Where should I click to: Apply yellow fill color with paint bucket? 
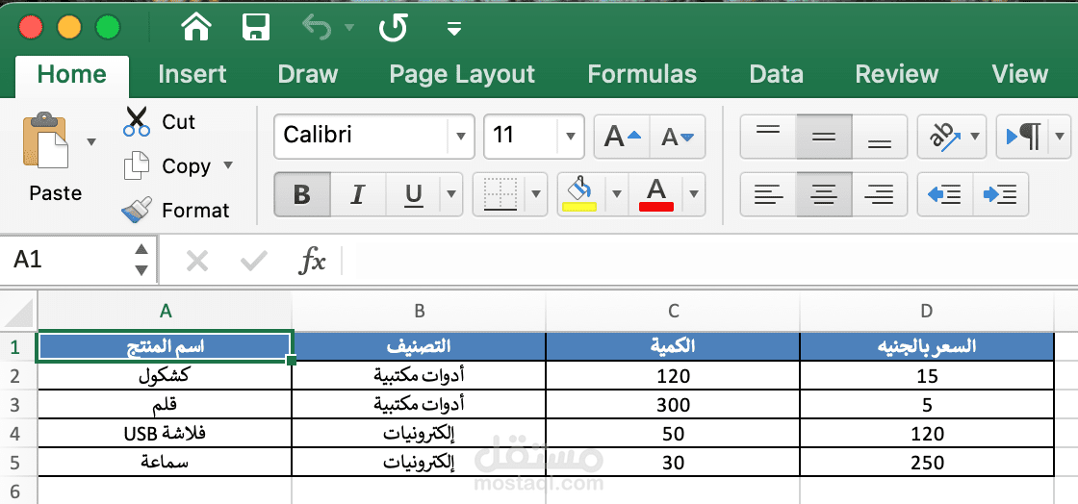pos(579,195)
